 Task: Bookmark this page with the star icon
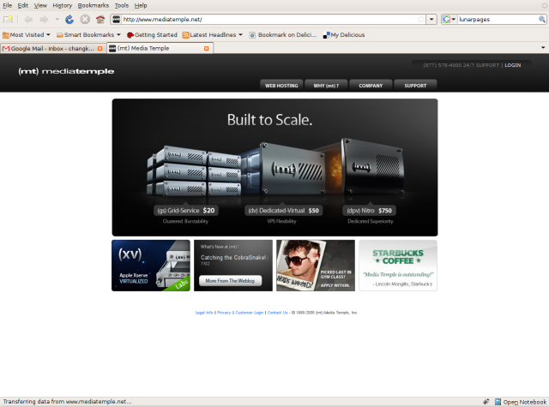pos(421,19)
